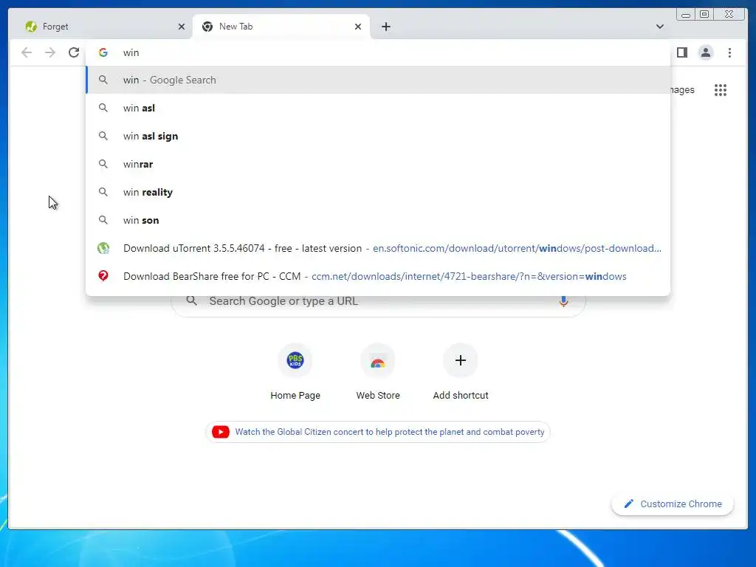
Task: Click the voice search microphone
Action: (x=563, y=301)
